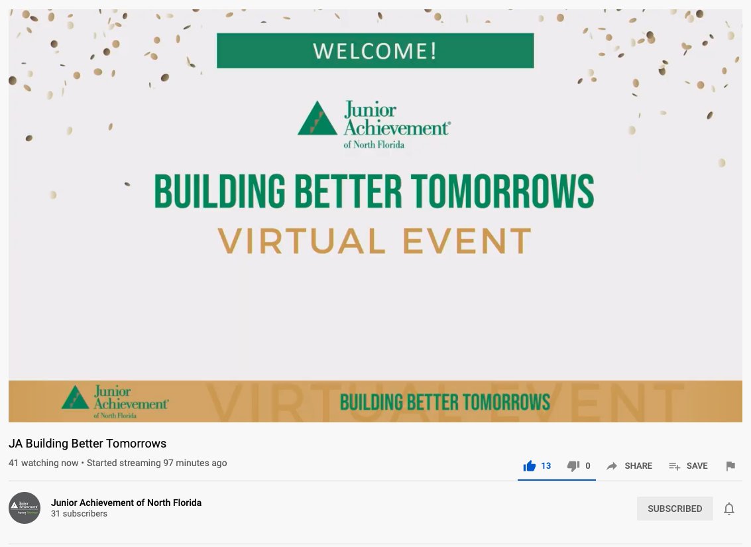The image size is (751, 547).
Task: Click the Junior Achievement logo in video footer
Action: [x=115, y=402]
